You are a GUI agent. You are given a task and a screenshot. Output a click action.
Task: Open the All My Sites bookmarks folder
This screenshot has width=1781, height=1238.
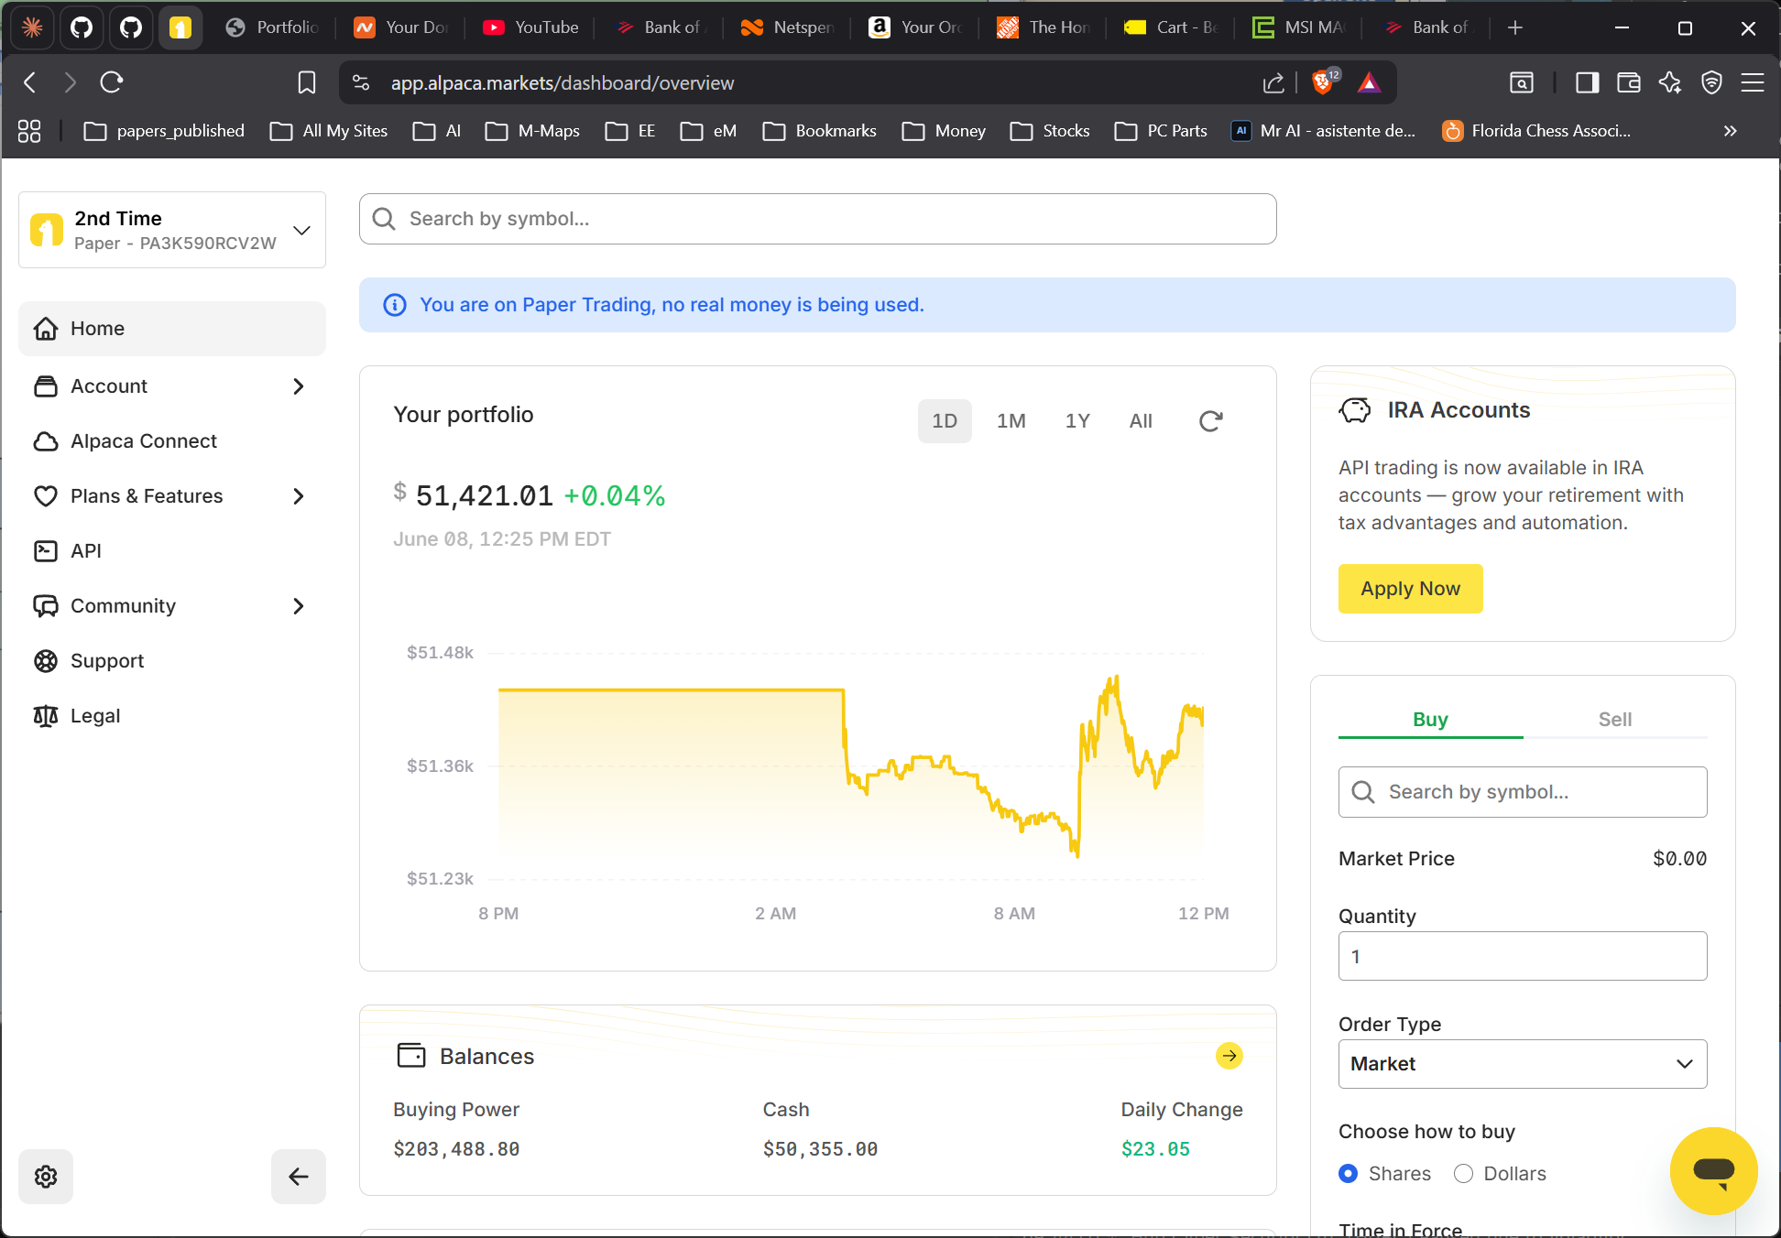point(329,131)
